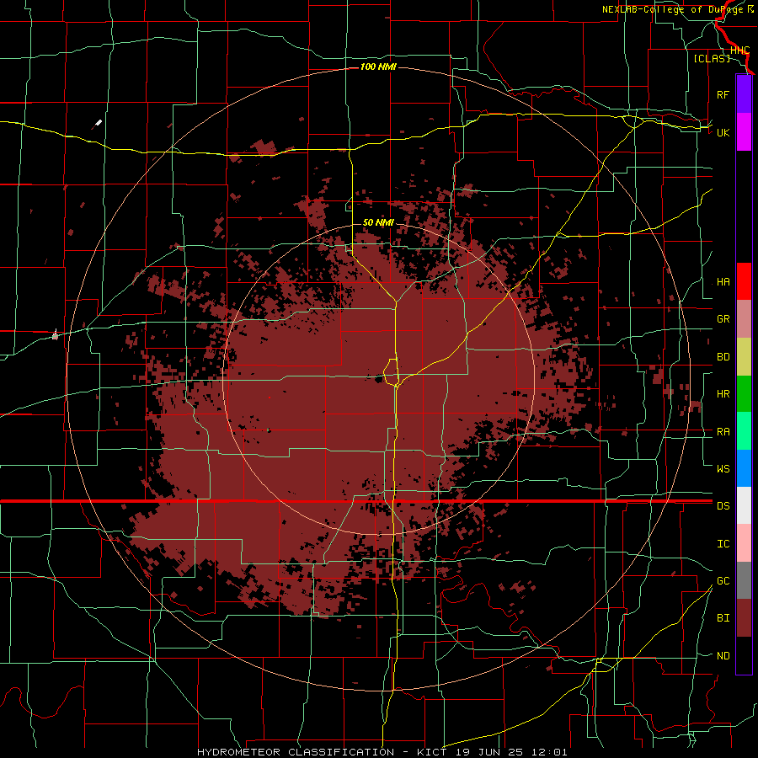Screen dimensions: 758x758
Task: Click the IC legend label
Action: click(723, 544)
